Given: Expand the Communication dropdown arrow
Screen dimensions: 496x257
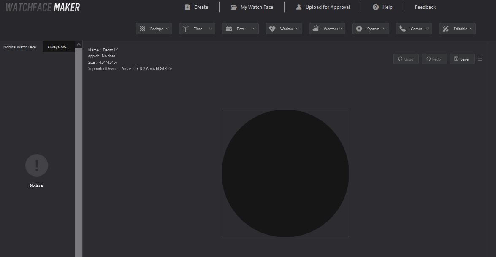Looking at the screenshot, I should (x=427, y=29).
